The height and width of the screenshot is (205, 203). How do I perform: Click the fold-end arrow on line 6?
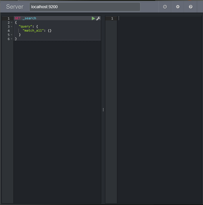click(x=12, y=39)
